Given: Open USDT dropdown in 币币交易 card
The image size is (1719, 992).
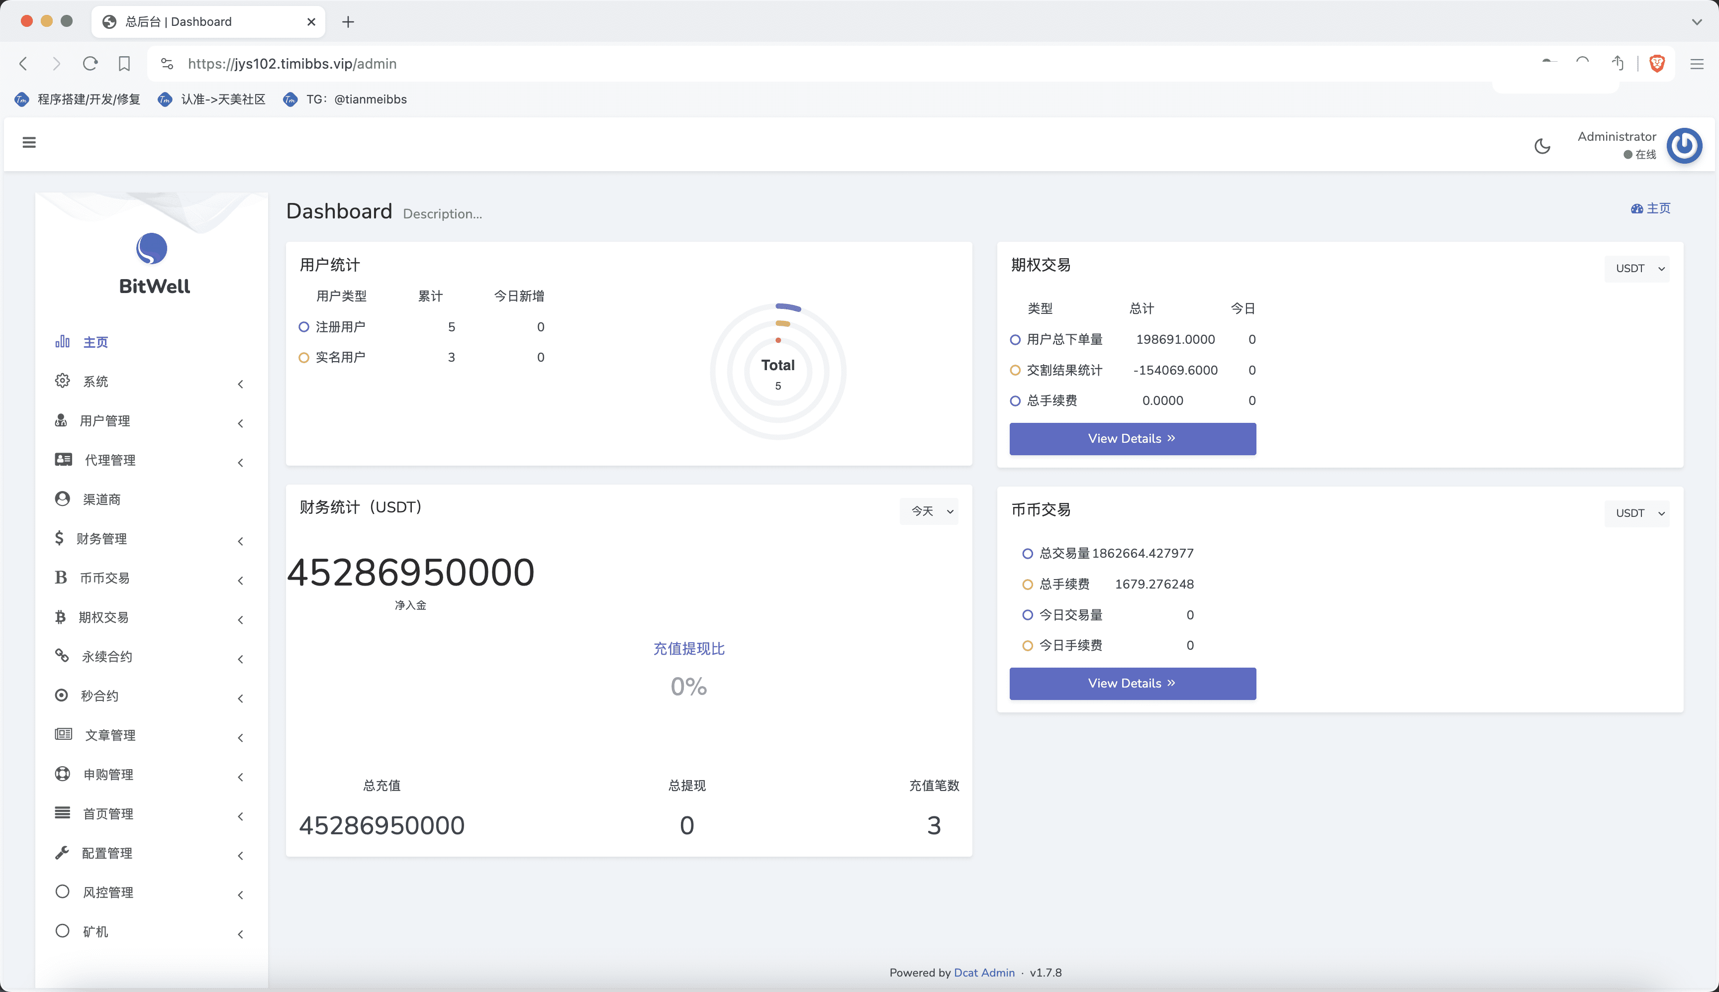Looking at the screenshot, I should tap(1637, 513).
